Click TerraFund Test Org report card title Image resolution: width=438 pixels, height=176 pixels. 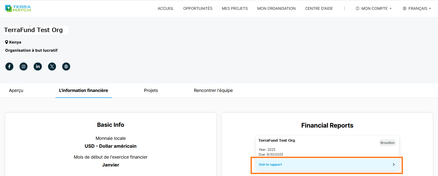pos(277,140)
